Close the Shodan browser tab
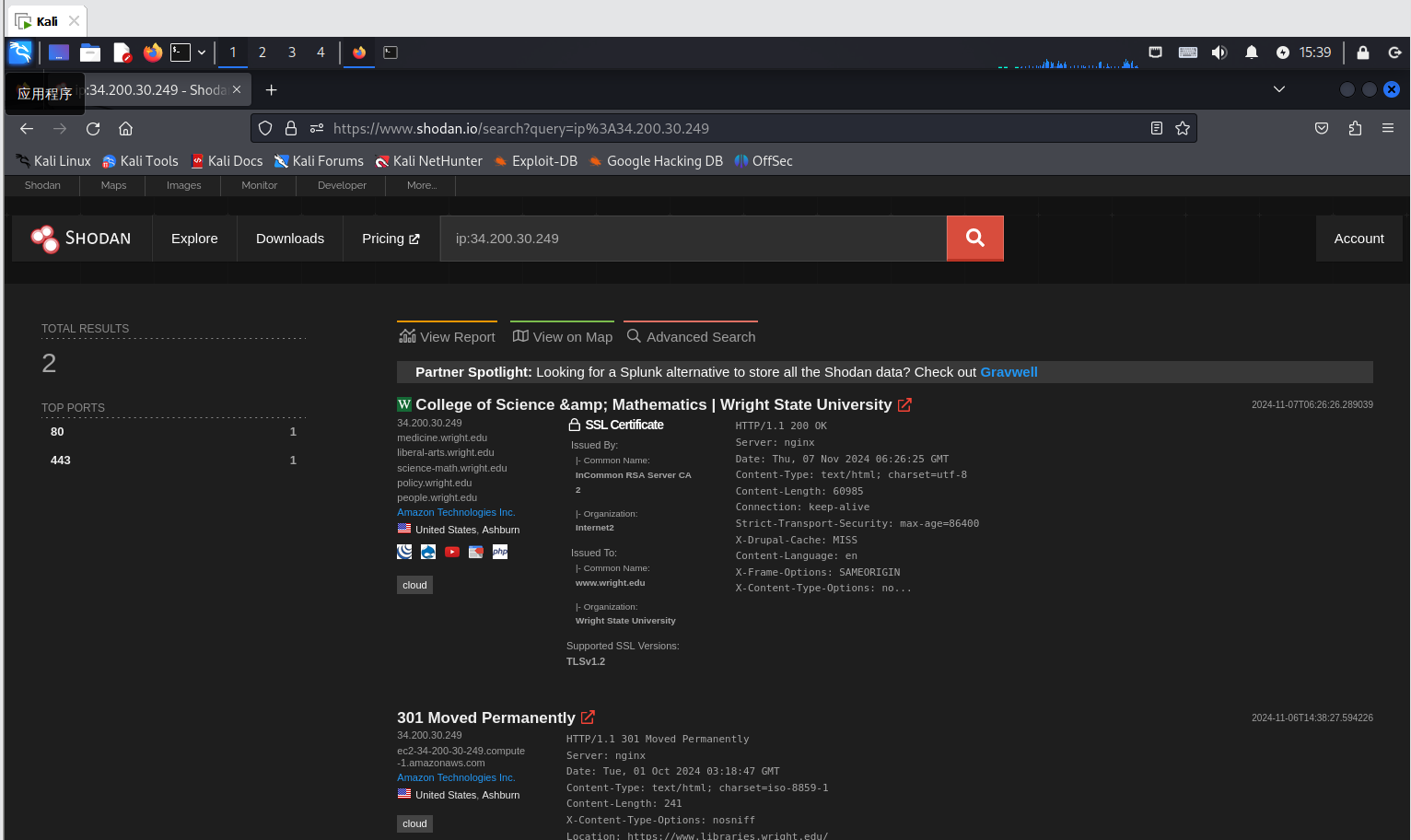The height and width of the screenshot is (840, 1411). [x=237, y=89]
